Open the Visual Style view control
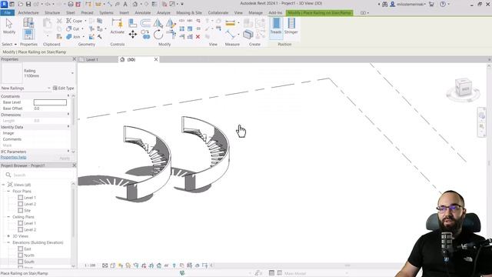Viewport: 492px width, 277px height. coord(113,265)
